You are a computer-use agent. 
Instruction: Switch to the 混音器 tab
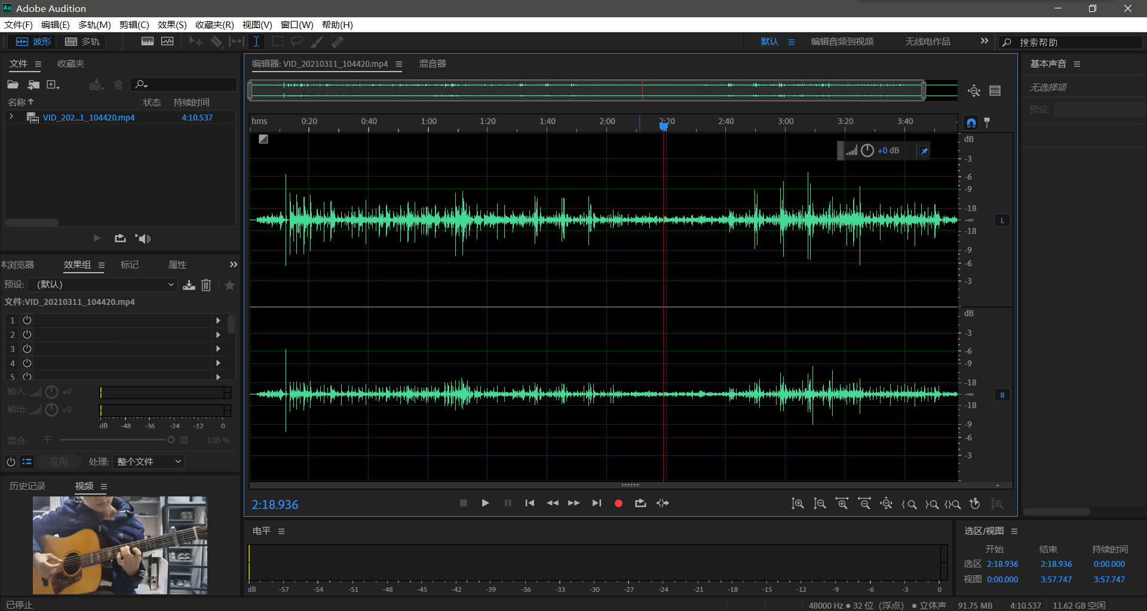pyautogui.click(x=433, y=64)
